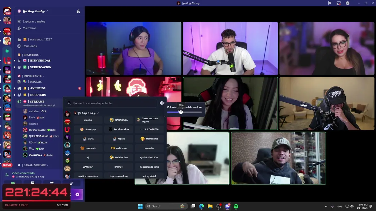Open Microsoft Edge from the taskbar

click(x=202, y=206)
